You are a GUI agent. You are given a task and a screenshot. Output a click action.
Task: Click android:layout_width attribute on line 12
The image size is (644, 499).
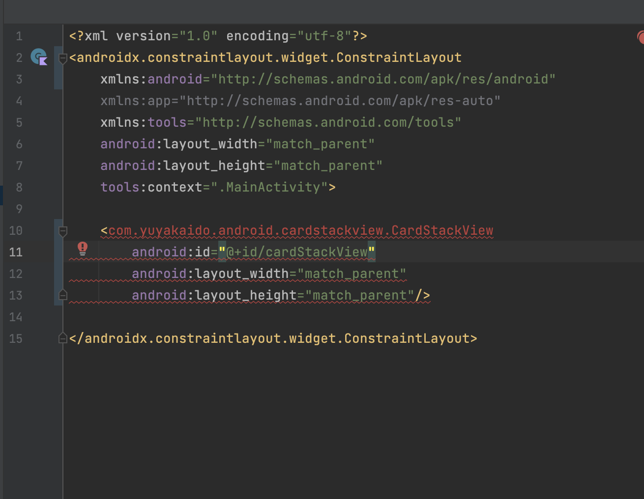[269, 274]
